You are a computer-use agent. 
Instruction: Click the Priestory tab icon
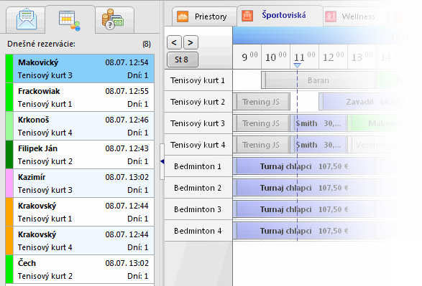pos(183,16)
